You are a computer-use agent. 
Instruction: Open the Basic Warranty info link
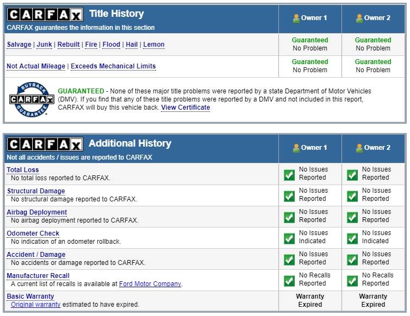point(30,296)
